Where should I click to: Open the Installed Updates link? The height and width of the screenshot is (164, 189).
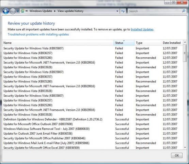coord(142,29)
